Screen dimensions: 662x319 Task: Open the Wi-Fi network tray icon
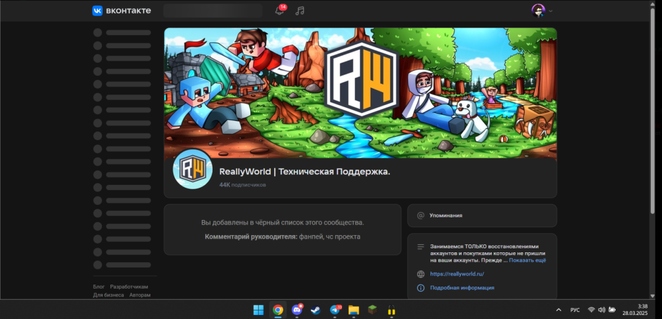tap(591, 310)
